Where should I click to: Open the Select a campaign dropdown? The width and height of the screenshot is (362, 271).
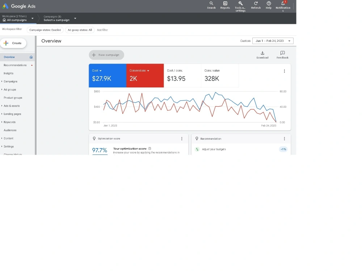point(60,18)
